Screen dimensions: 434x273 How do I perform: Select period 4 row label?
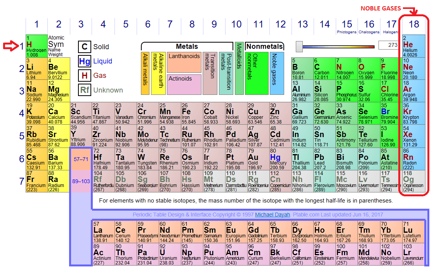click(22, 113)
